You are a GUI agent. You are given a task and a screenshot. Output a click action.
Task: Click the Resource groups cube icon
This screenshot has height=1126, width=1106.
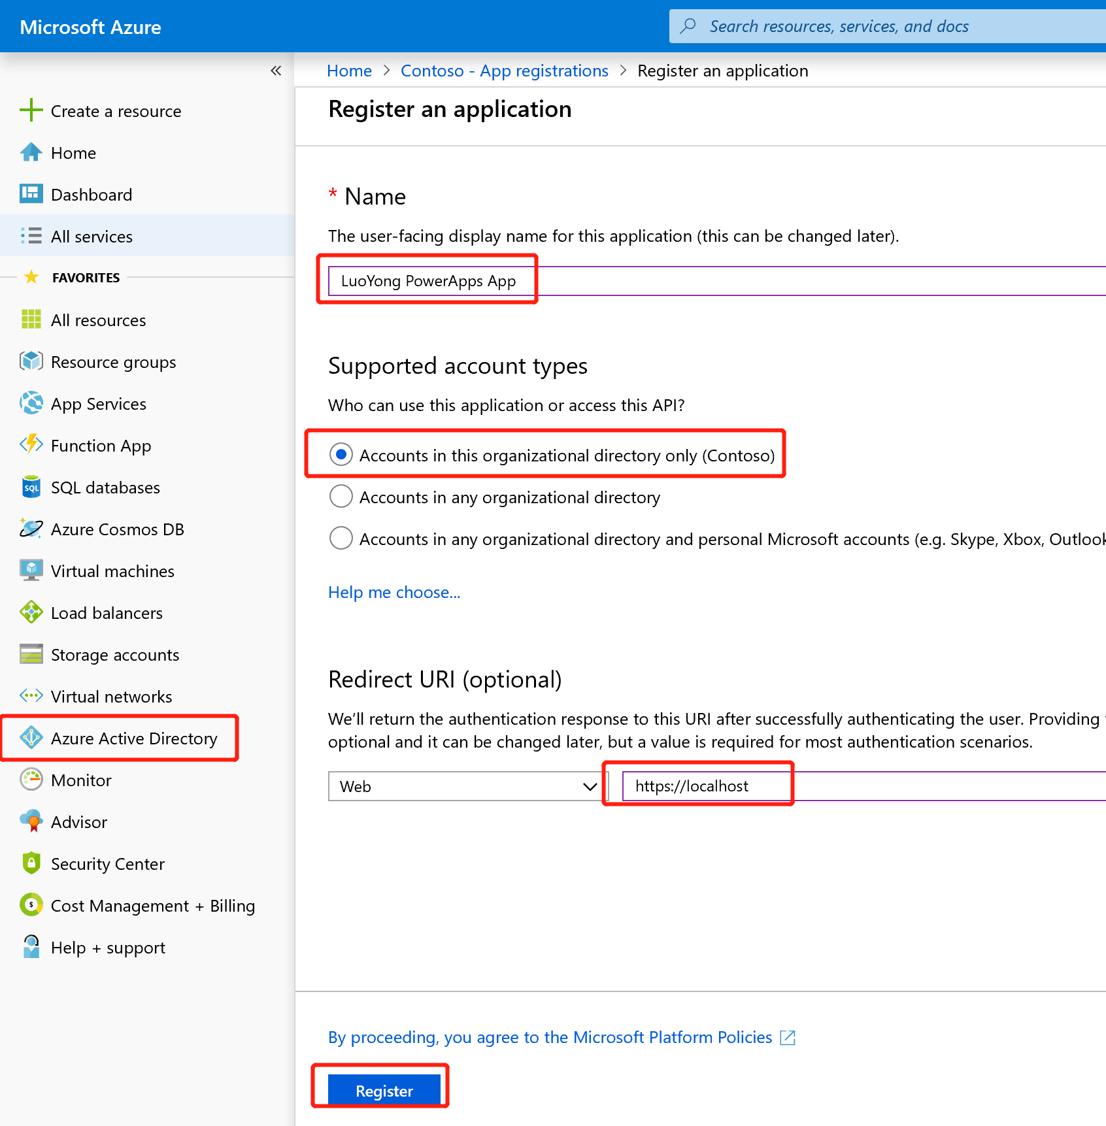tap(31, 361)
